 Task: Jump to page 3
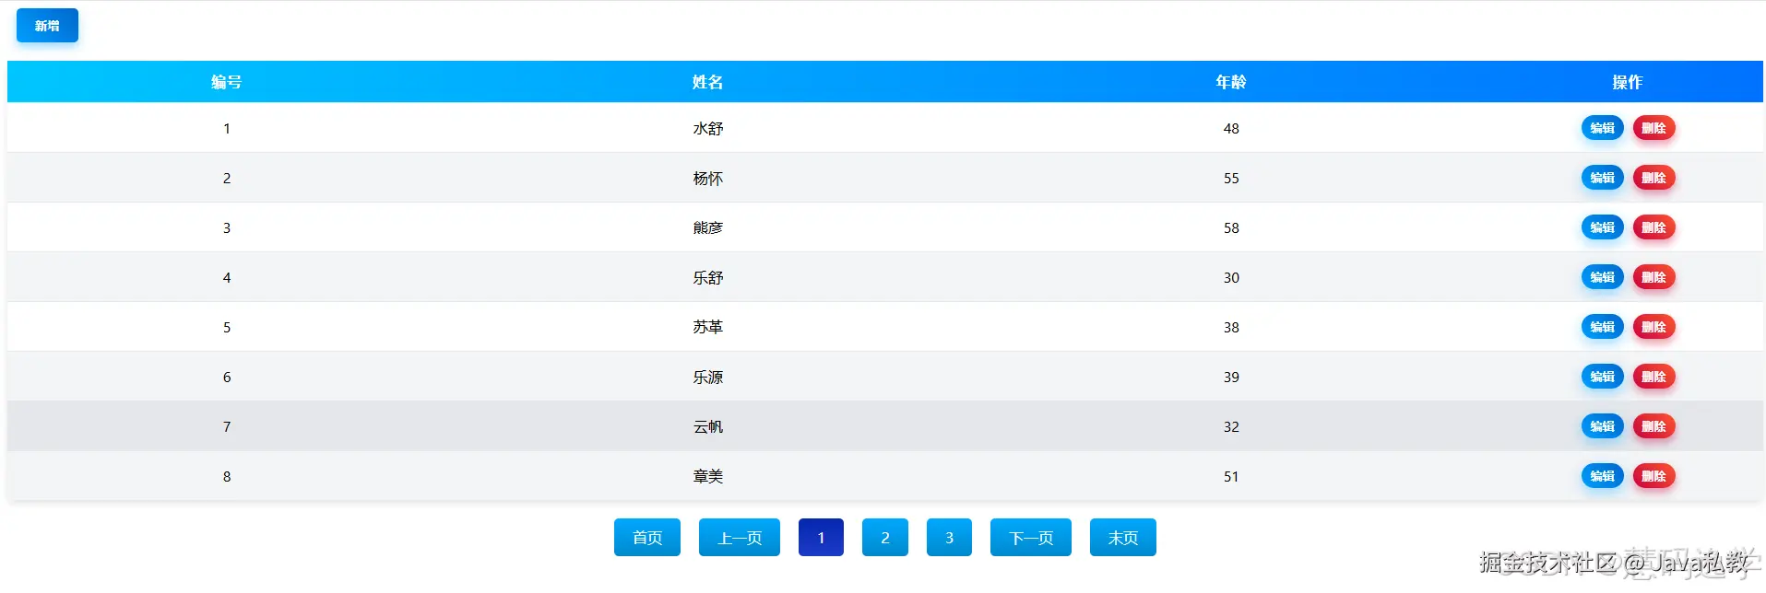point(949,538)
